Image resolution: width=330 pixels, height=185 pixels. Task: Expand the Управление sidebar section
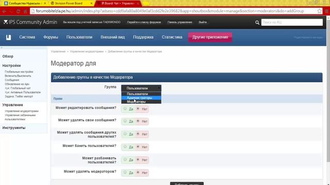click(12, 105)
